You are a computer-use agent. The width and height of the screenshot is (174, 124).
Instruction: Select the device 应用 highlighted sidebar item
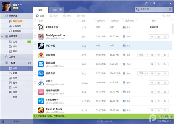16,68
